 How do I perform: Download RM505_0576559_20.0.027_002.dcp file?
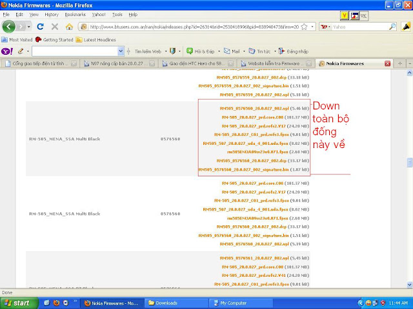pos(252,77)
